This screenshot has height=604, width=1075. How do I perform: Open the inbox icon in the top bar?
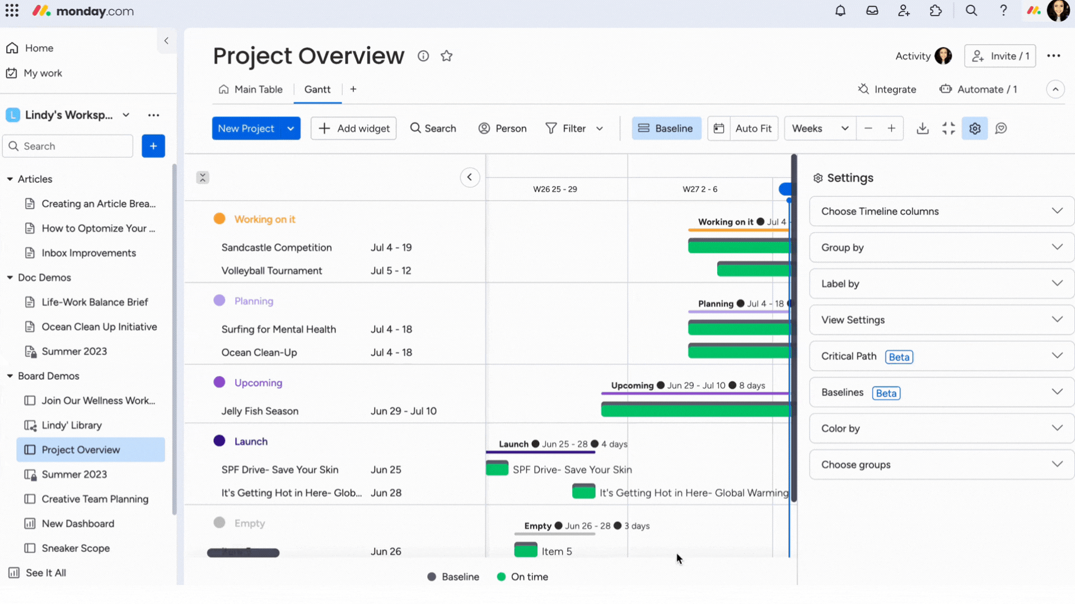[872, 11]
